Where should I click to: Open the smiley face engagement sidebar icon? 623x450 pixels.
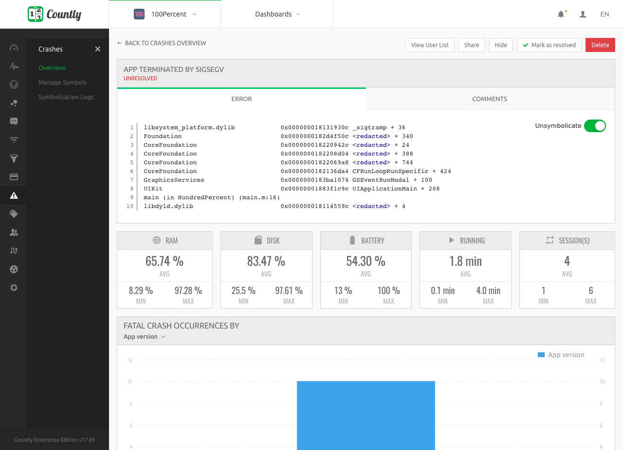coord(14,85)
